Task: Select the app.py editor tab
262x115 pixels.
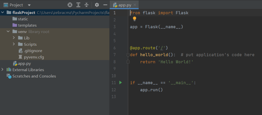Action: click(x=124, y=5)
